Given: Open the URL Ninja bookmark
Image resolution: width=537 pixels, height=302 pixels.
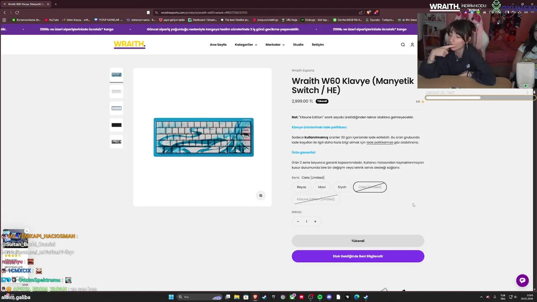Looking at the screenshot, I should click(x=289, y=20).
